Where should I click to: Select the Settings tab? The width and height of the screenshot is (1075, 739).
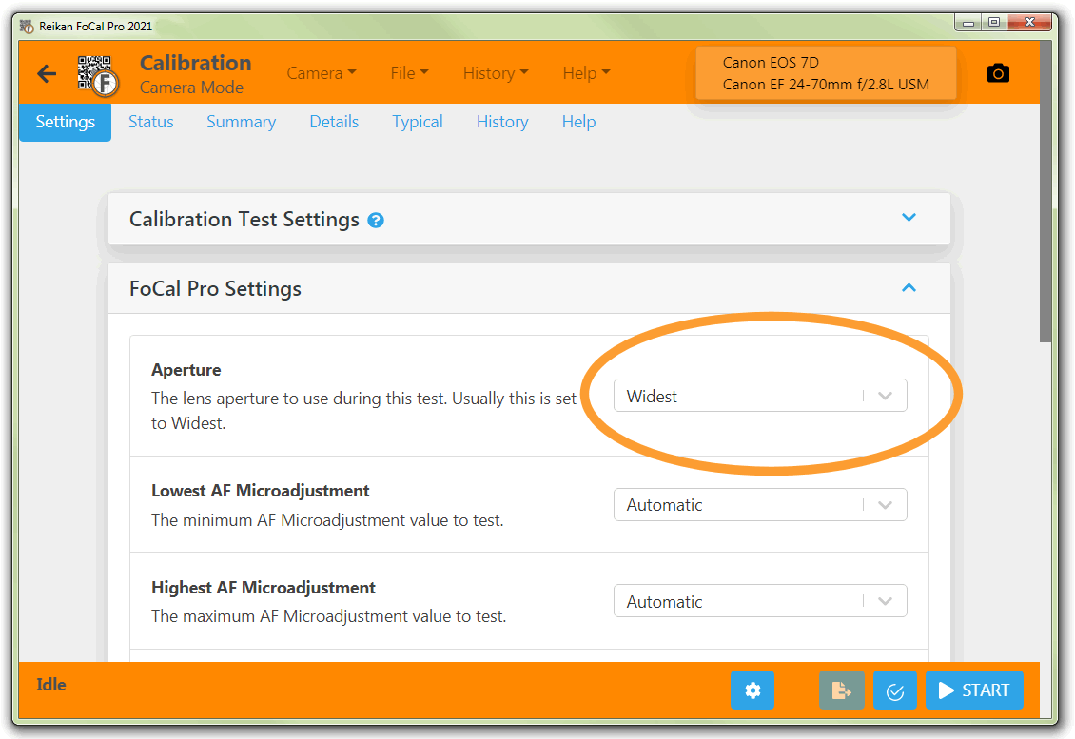[x=65, y=122]
